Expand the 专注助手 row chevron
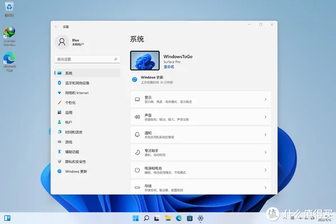This screenshot has width=336, height=224. [265, 152]
